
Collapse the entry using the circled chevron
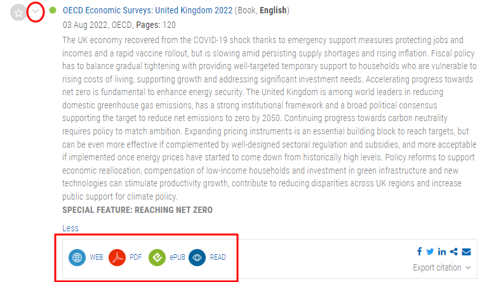click(36, 11)
